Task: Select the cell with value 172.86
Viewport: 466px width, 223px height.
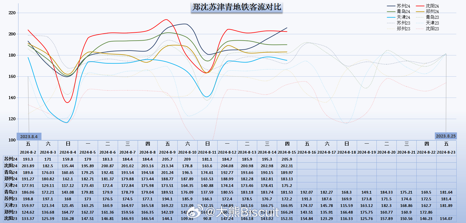Action: point(426,212)
